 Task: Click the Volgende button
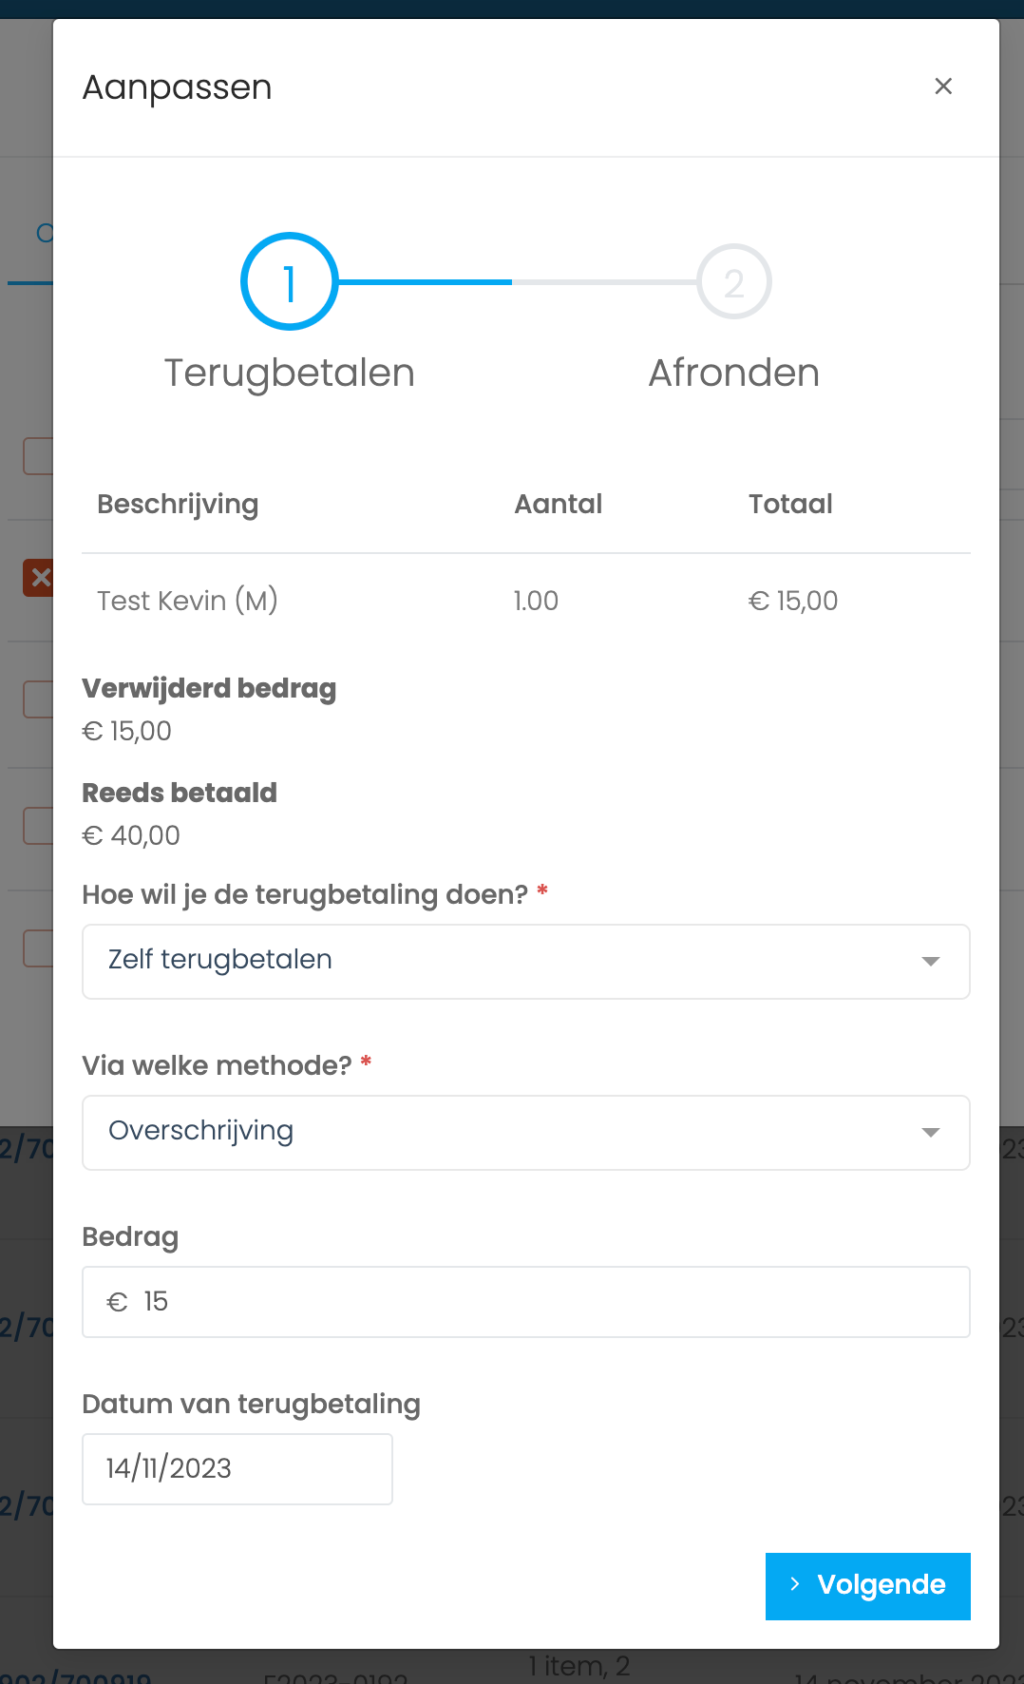click(x=868, y=1586)
